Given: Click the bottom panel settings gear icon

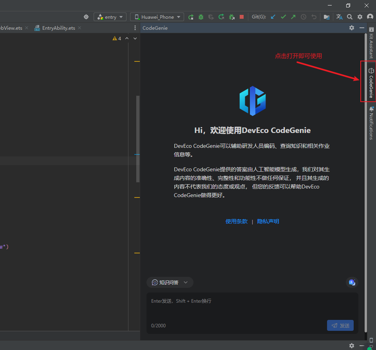Looking at the screenshot, I should click(x=352, y=346).
